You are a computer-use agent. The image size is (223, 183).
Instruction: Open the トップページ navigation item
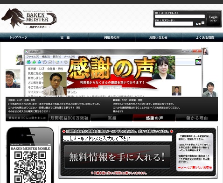click(x=18, y=37)
